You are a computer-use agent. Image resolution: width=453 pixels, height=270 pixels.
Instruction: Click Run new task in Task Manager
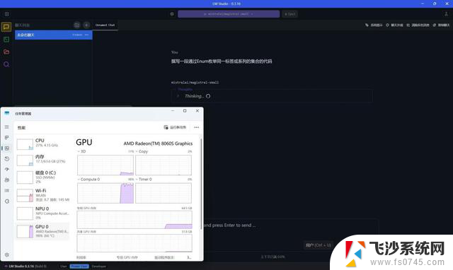click(175, 127)
